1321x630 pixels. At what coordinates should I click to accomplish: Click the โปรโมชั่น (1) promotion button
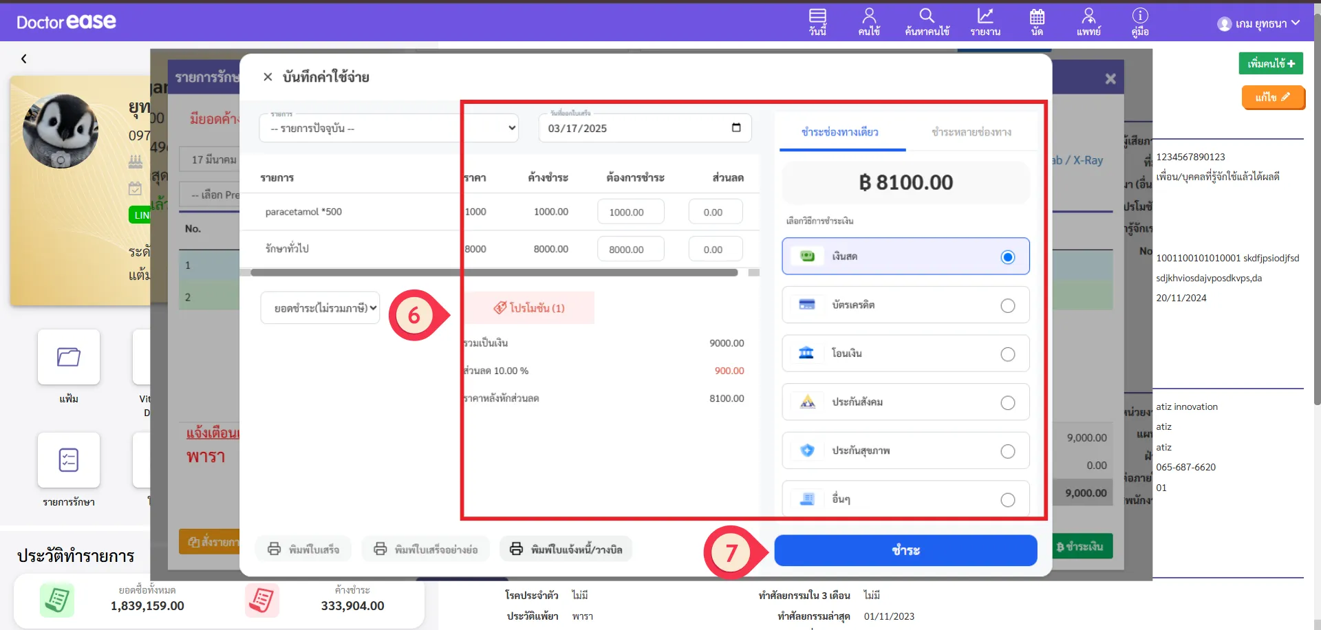click(x=529, y=308)
